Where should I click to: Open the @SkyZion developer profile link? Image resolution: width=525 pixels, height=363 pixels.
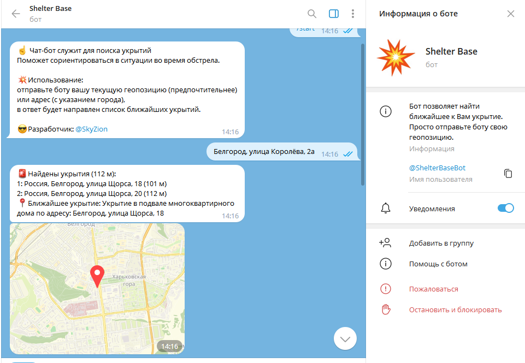pyautogui.click(x=91, y=129)
